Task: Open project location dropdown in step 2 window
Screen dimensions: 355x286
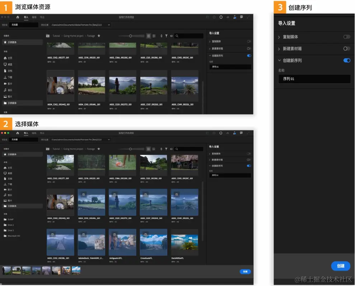Action: click(x=109, y=140)
